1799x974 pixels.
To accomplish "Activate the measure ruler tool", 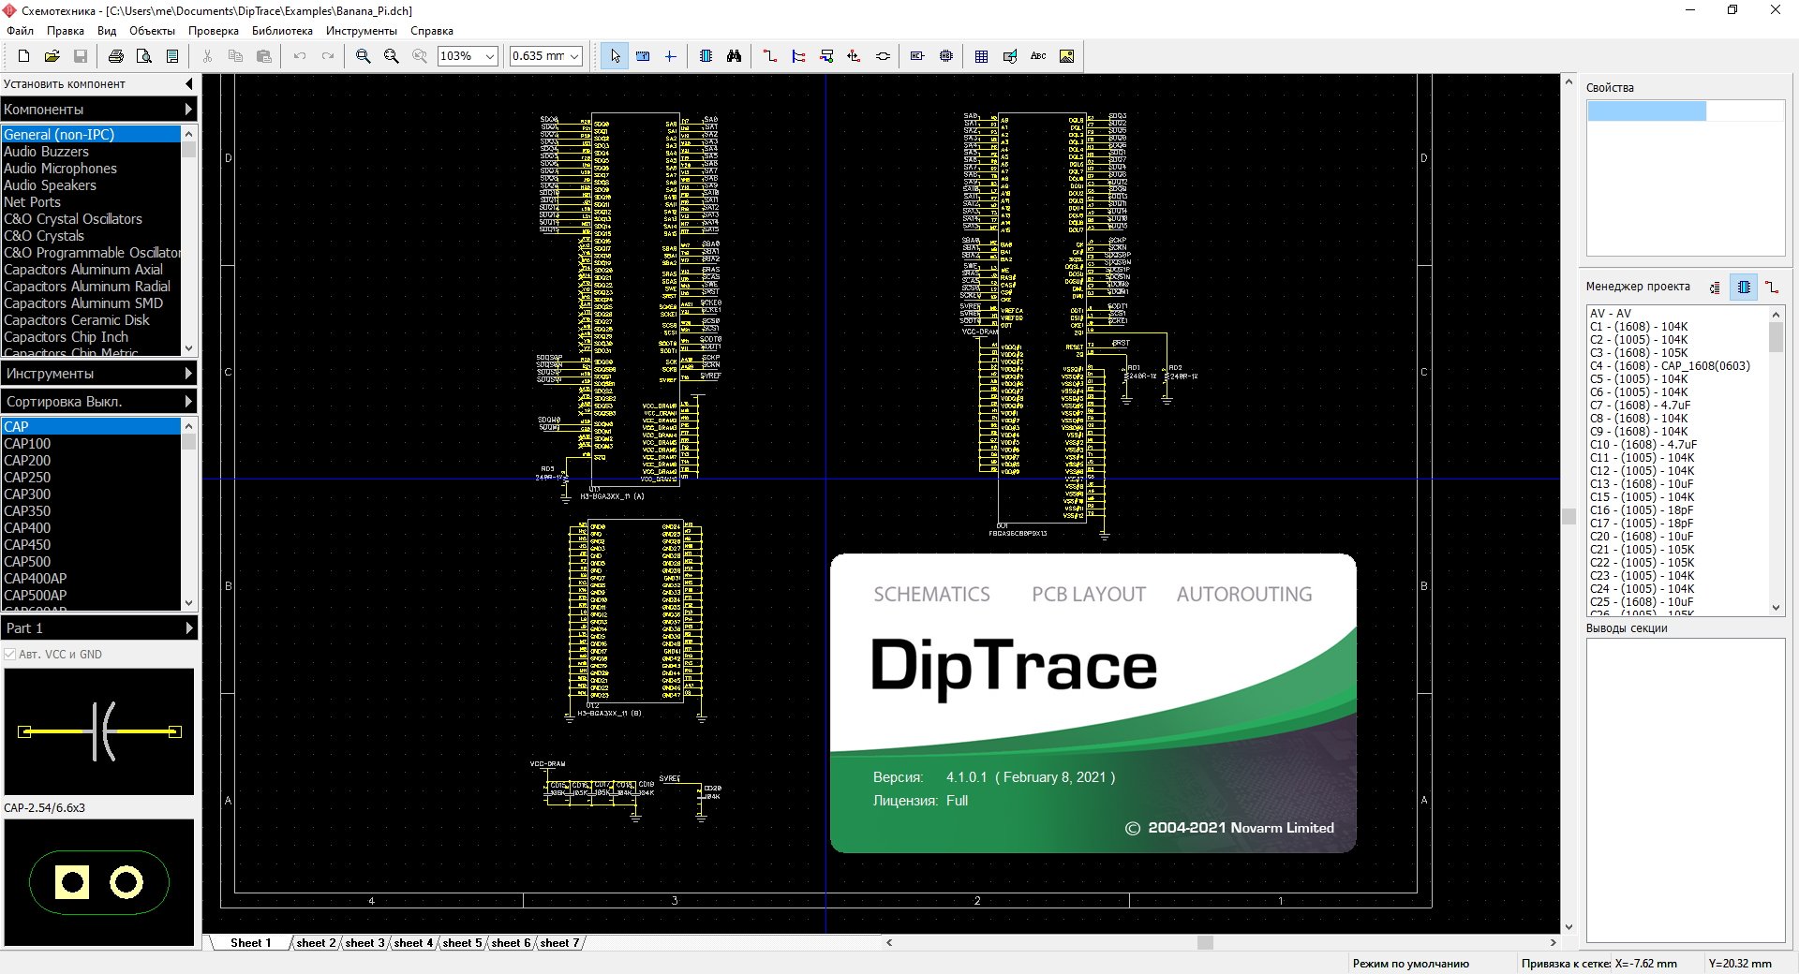I will click(x=643, y=56).
